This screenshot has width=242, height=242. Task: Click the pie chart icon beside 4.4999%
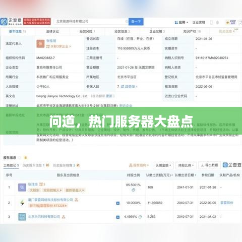click(140, 217)
